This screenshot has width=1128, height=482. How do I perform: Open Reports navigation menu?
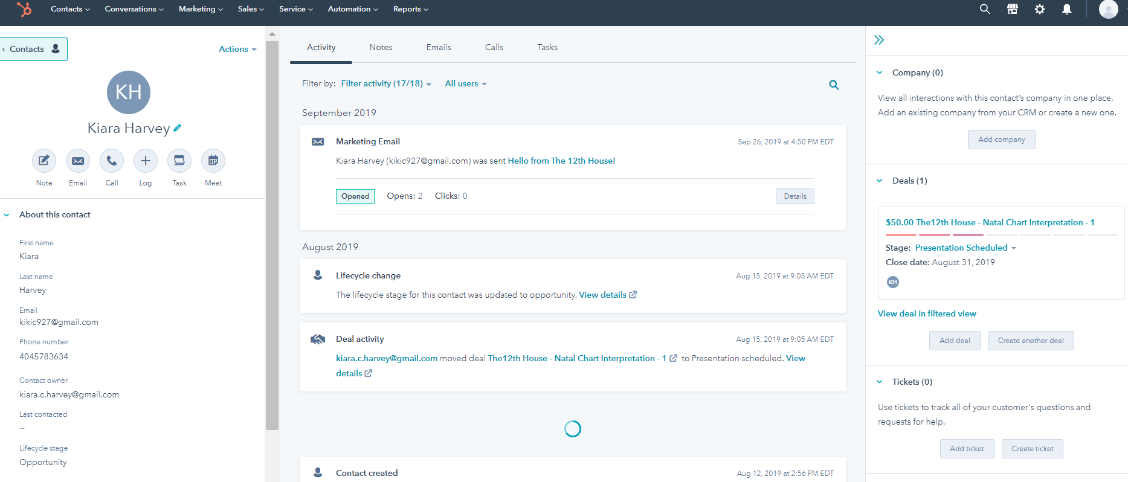[x=410, y=9]
